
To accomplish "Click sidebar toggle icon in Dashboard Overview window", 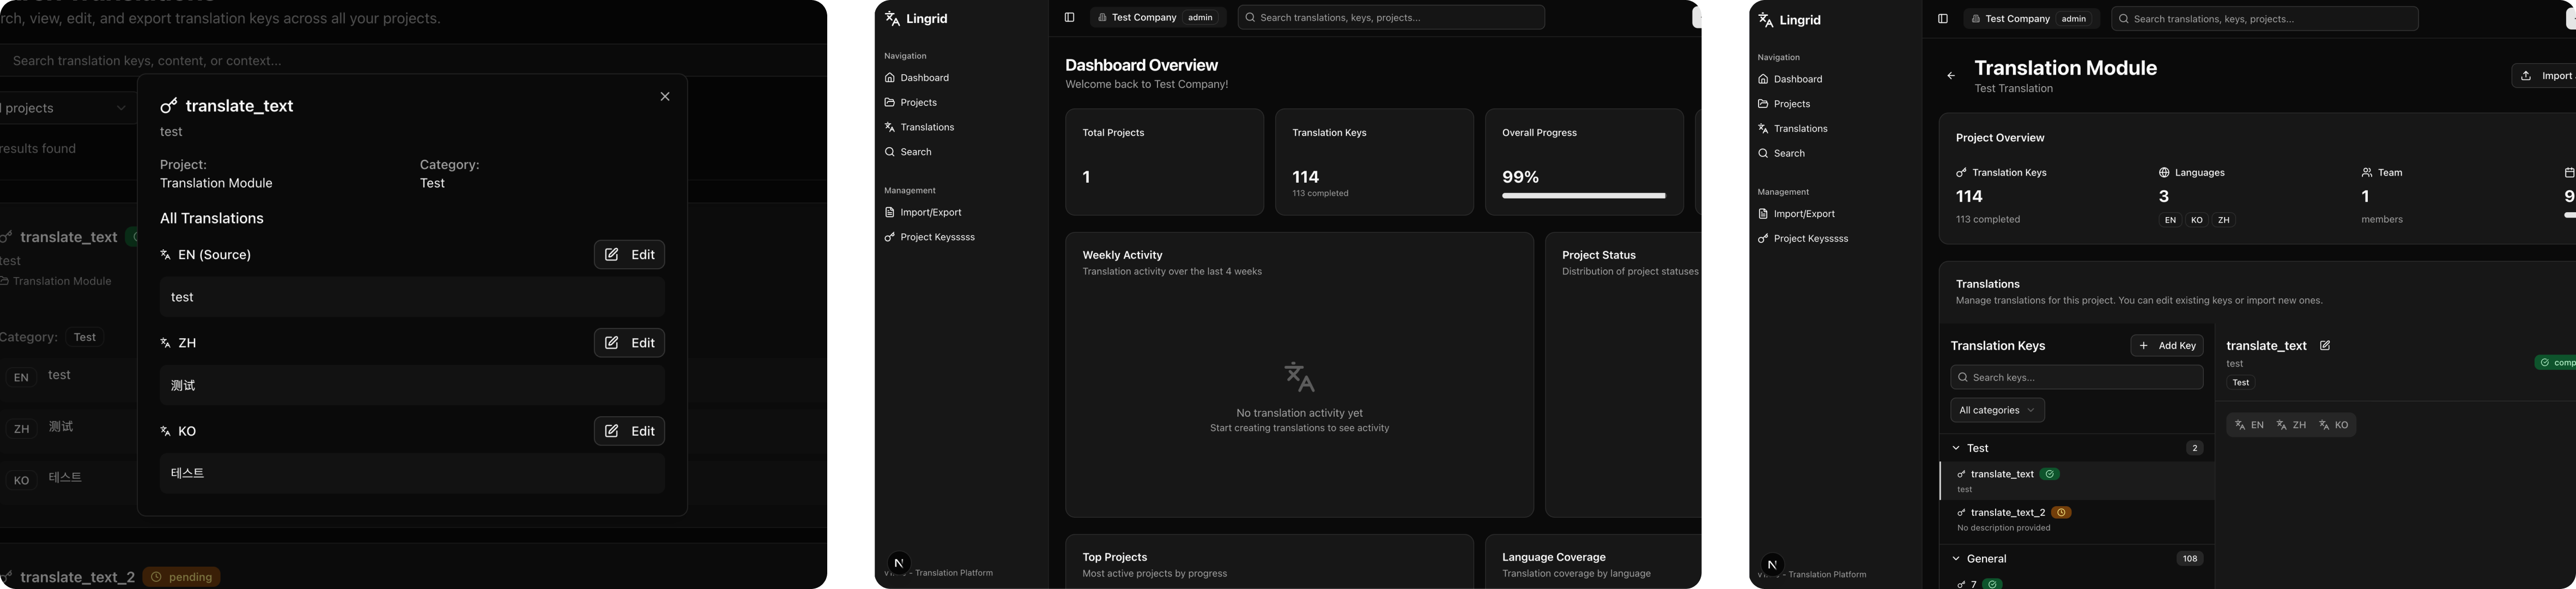I will (1069, 18).
